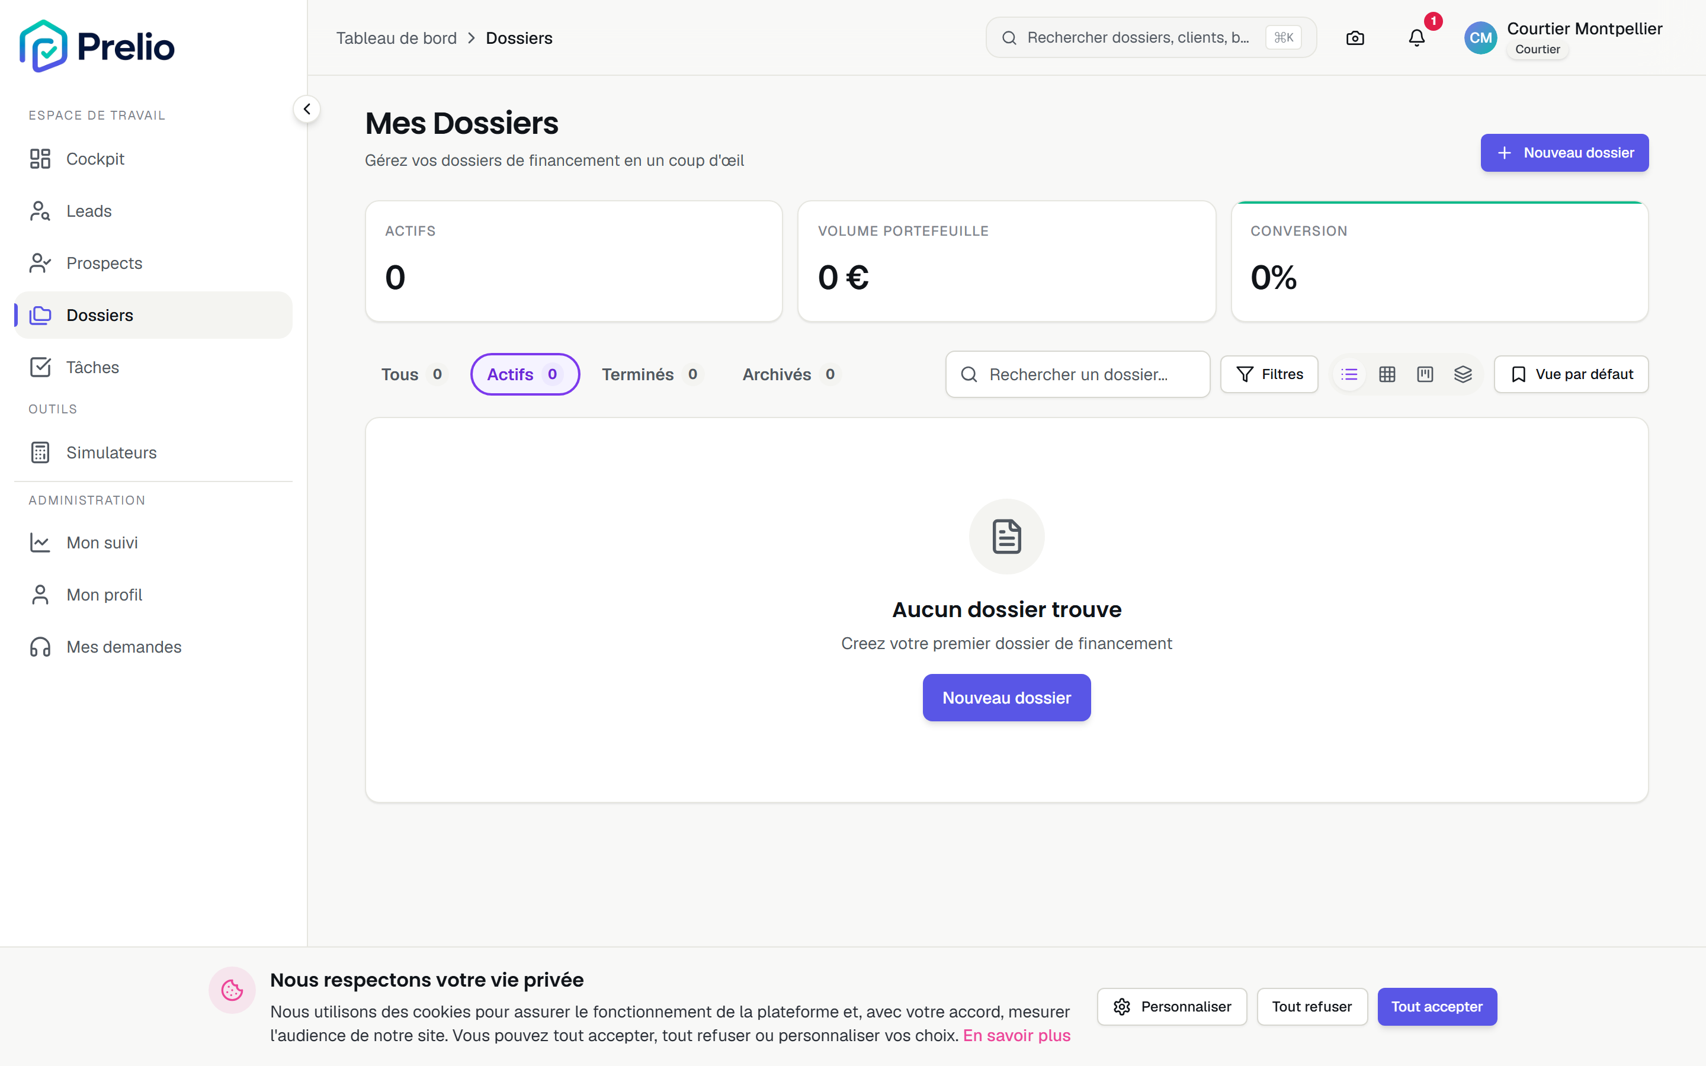Click the magnifier icon in dossier search
Viewport: 1706px width, 1066px height.
[x=969, y=374]
